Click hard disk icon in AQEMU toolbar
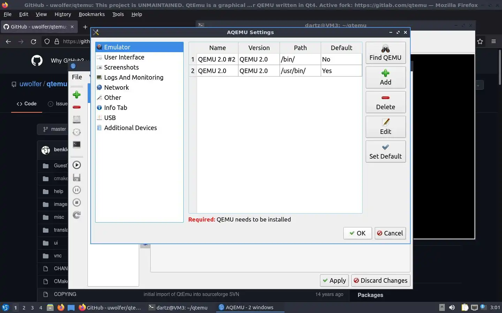 77,120
